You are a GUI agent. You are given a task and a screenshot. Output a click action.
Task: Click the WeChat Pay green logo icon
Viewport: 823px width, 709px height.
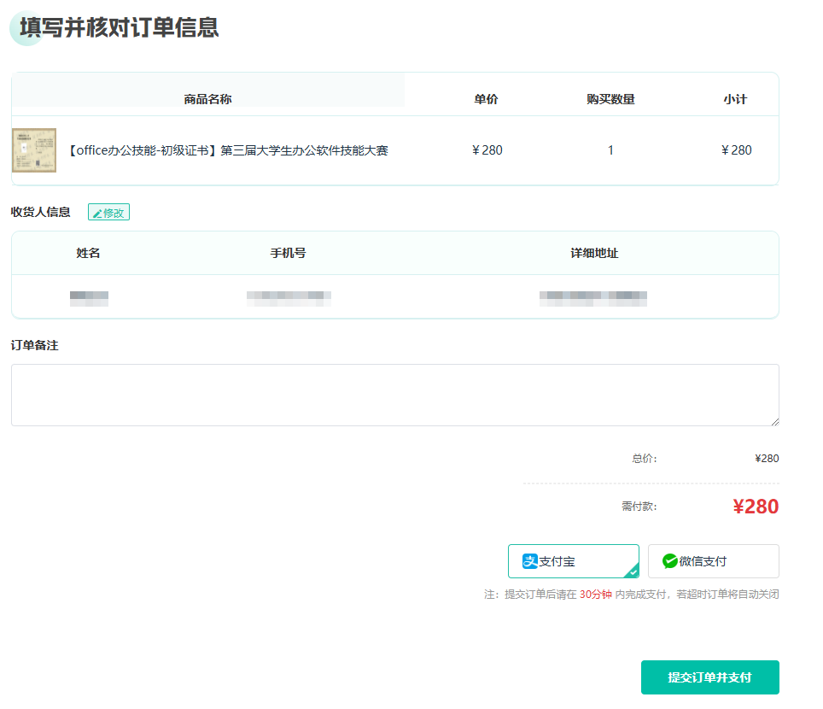coord(670,561)
